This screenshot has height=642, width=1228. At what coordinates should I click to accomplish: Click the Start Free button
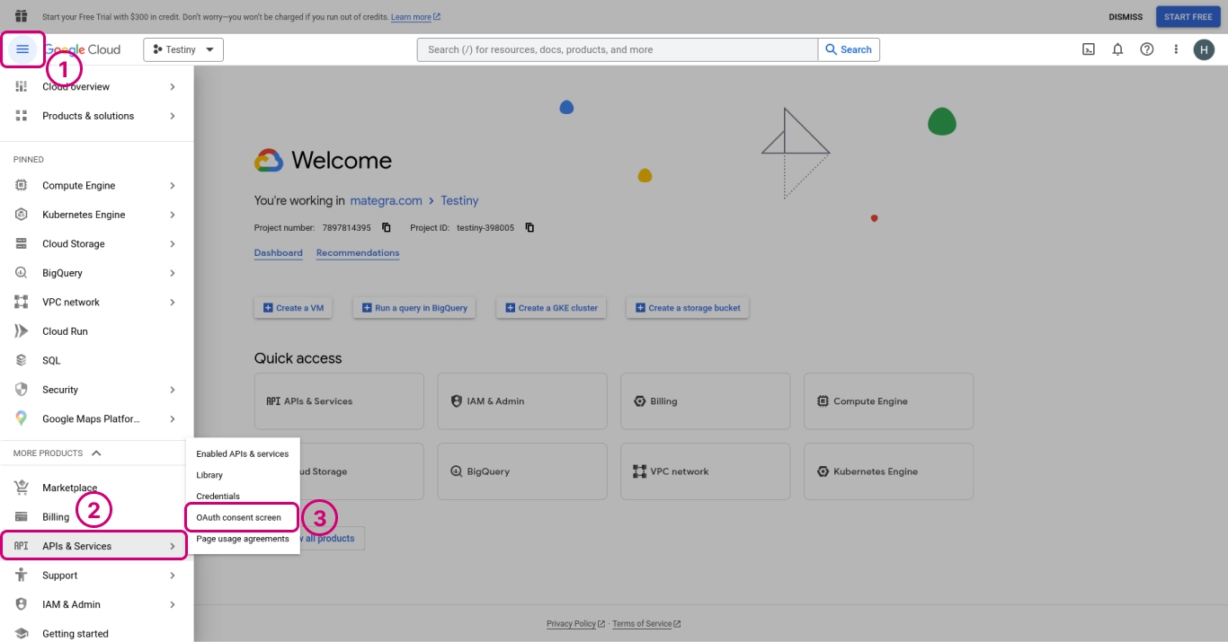click(x=1188, y=17)
